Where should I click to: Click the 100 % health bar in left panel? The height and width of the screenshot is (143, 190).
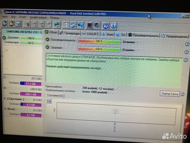31,38
